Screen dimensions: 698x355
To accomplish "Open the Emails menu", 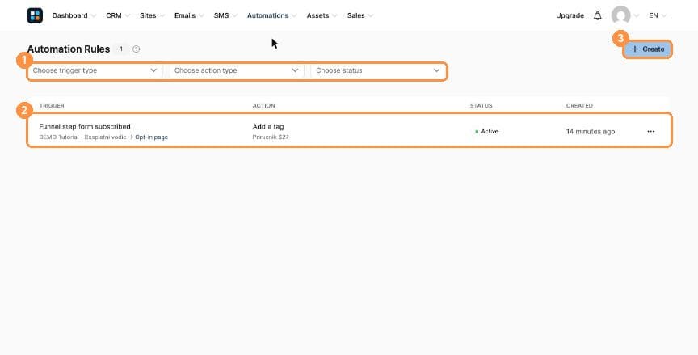I will (189, 15).
